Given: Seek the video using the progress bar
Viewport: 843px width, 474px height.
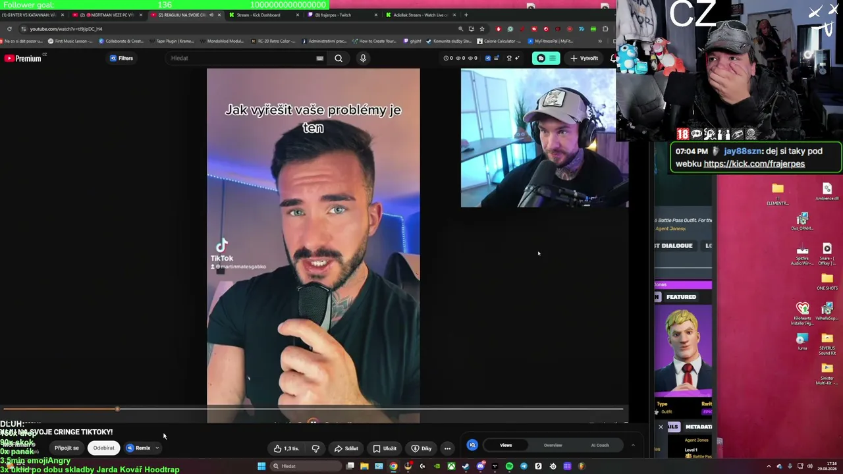Looking at the screenshot, I should (313, 409).
